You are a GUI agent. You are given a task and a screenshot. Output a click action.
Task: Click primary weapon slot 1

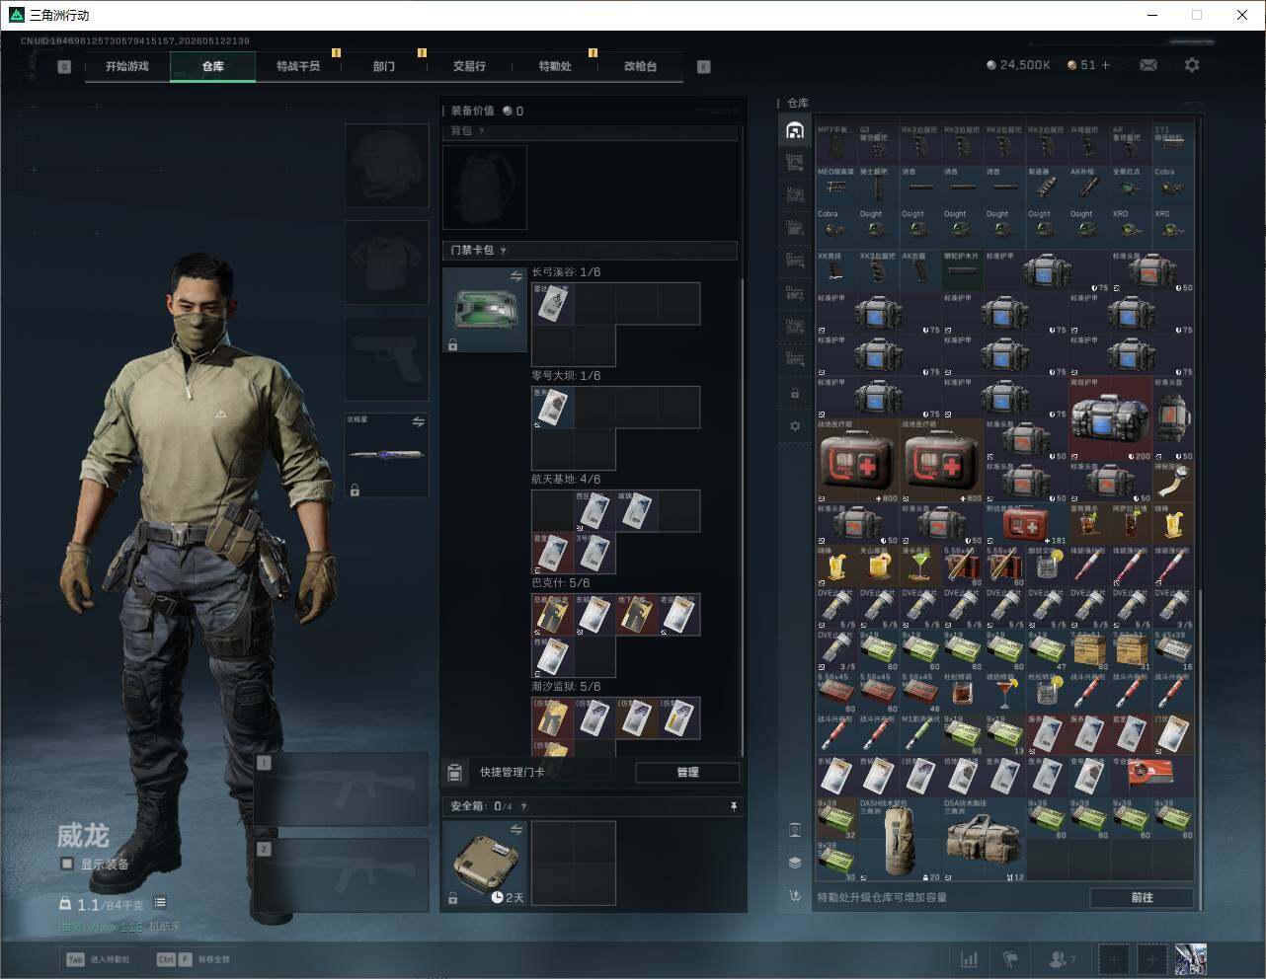point(341,790)
